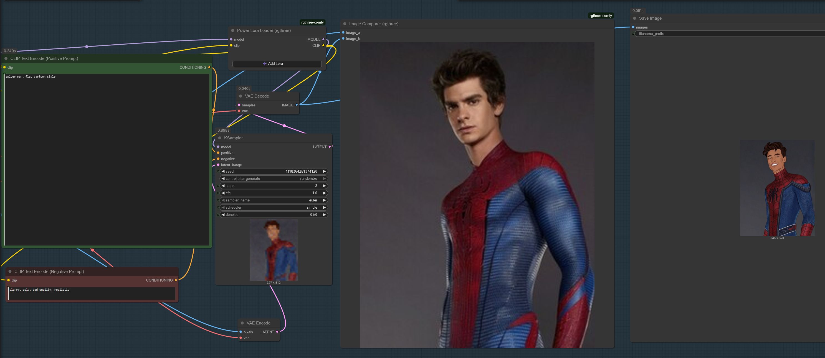The image size is (825, 358).
Task: Decrease steps with the left arrow
Action: click(x=223, y=186)
